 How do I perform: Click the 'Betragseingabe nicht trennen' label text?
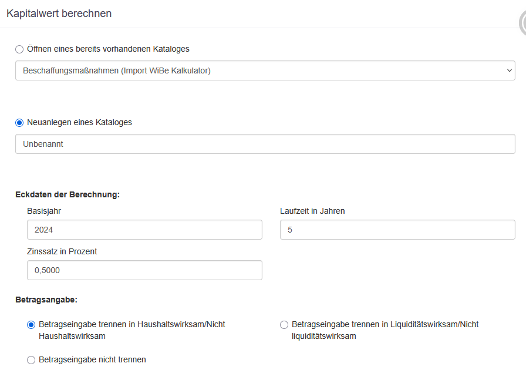(92, 359)
